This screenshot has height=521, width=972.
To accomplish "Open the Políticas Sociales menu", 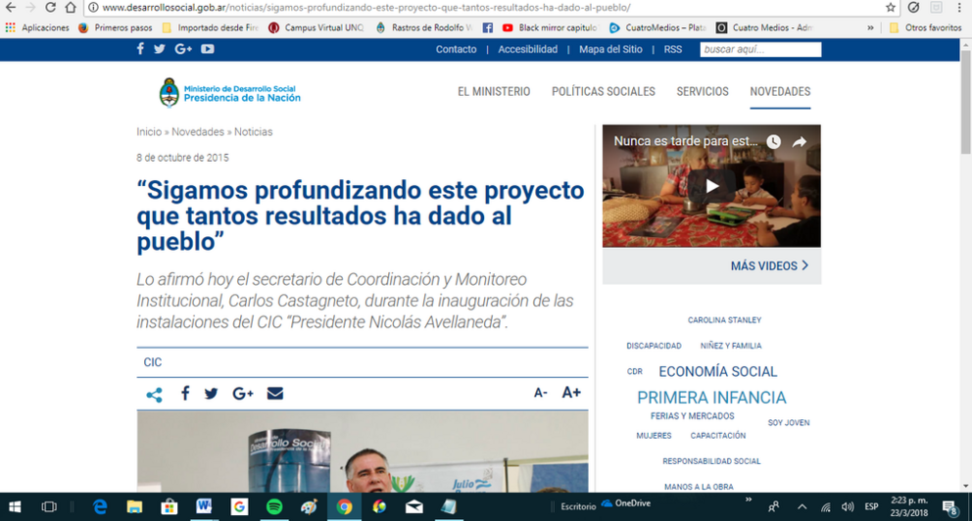I will tap(604, 92).
